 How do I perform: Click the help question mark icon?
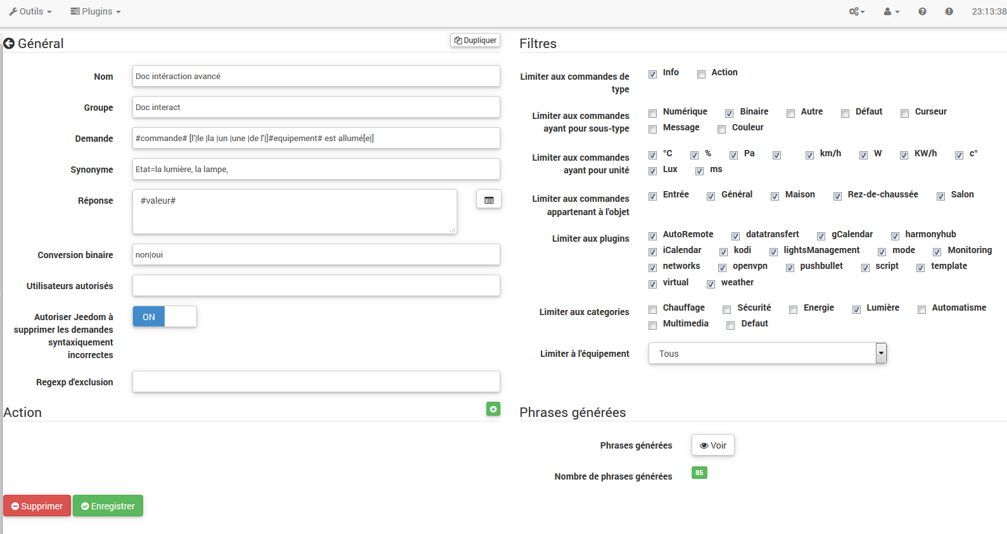click(x=922, y=11)
